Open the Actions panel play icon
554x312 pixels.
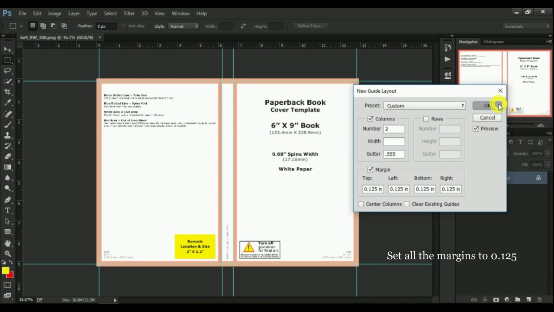point(448,59)
